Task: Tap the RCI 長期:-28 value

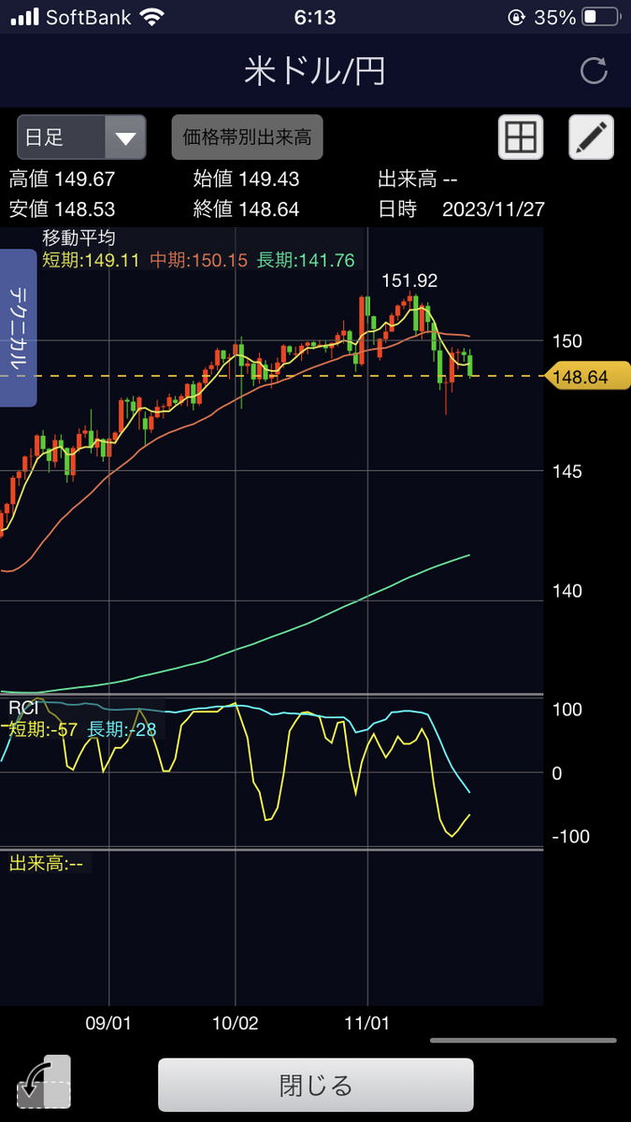Action: pos(122,729)
